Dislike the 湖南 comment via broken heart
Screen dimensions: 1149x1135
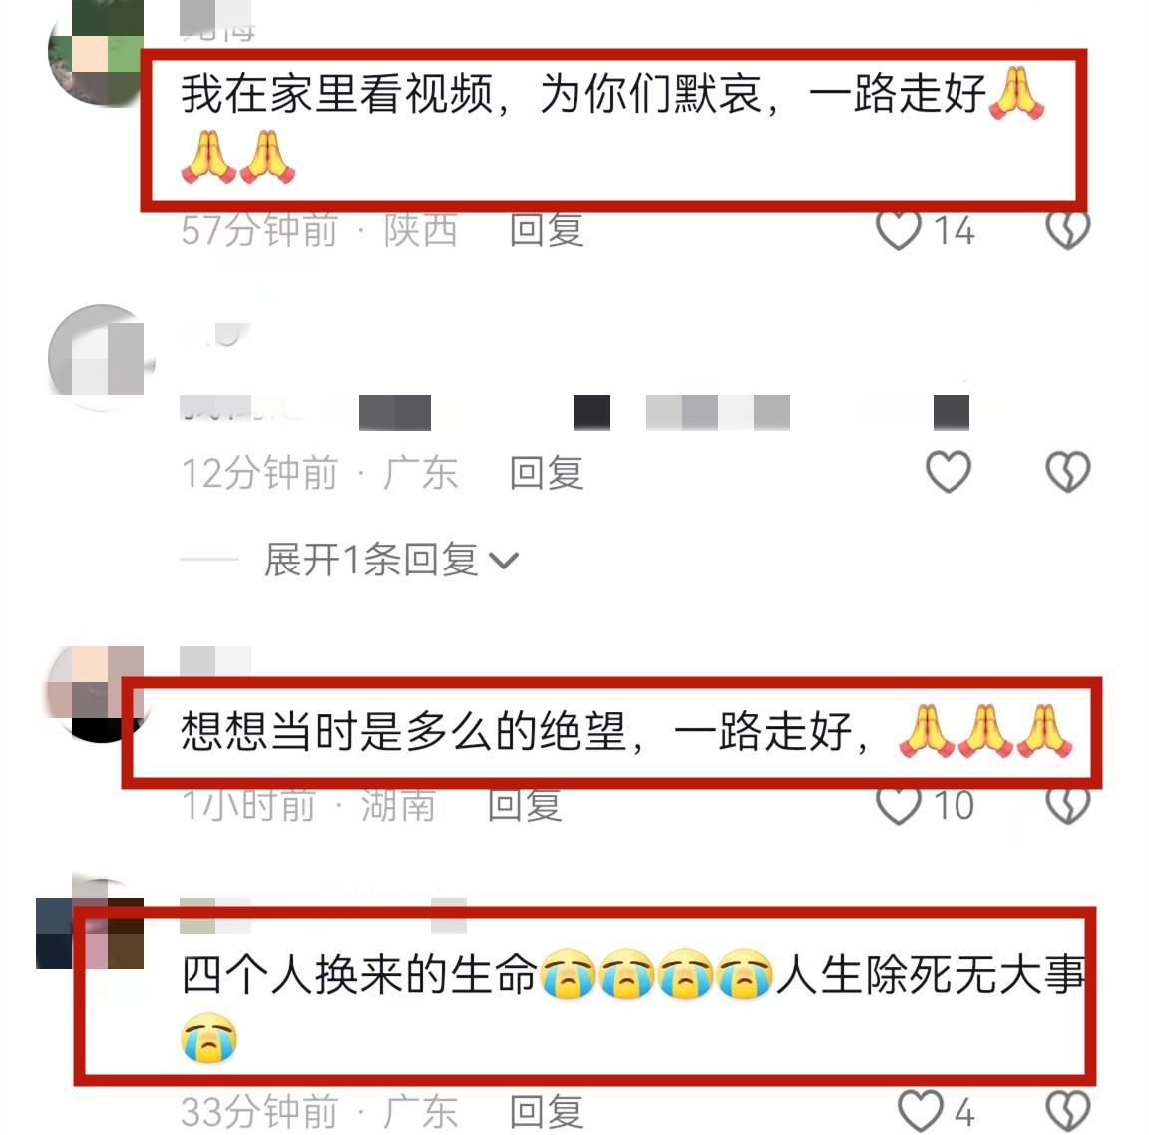(x=1067, y=806)
